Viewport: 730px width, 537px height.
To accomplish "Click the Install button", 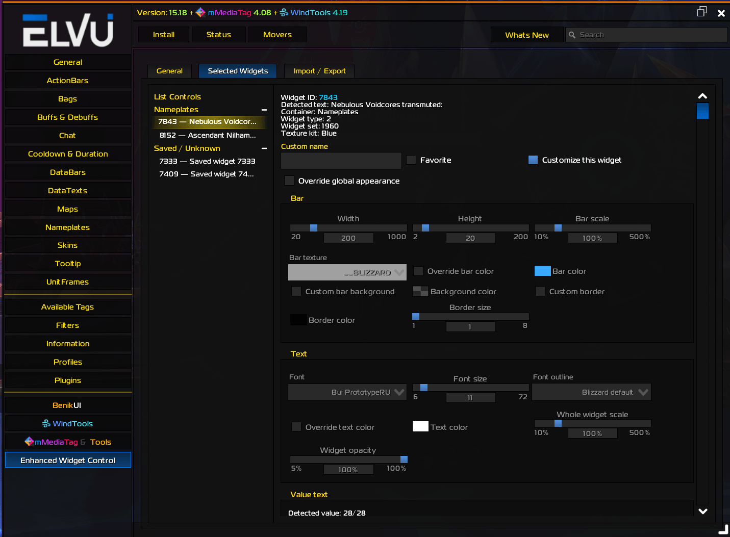I will pyautogui.click(x=164, y=35).
